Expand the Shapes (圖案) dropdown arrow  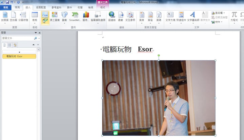64,23
